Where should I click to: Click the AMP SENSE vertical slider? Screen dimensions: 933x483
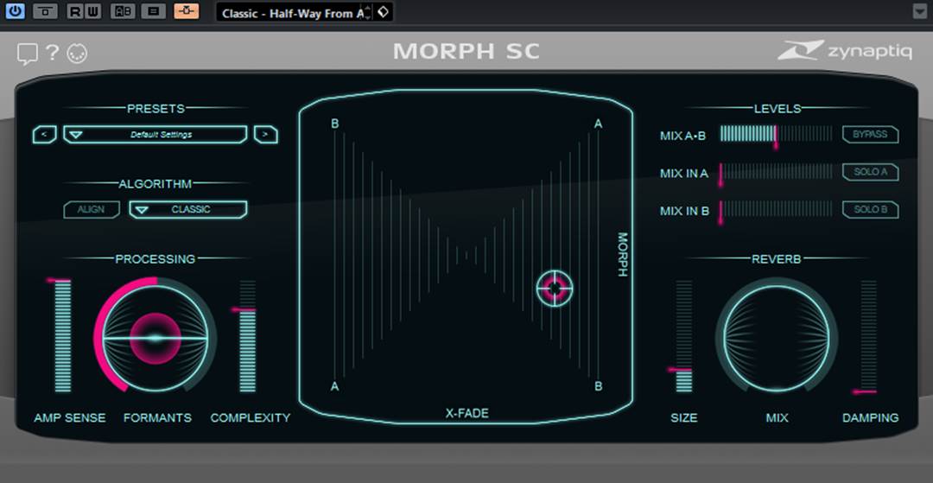[x=62, y=335]
